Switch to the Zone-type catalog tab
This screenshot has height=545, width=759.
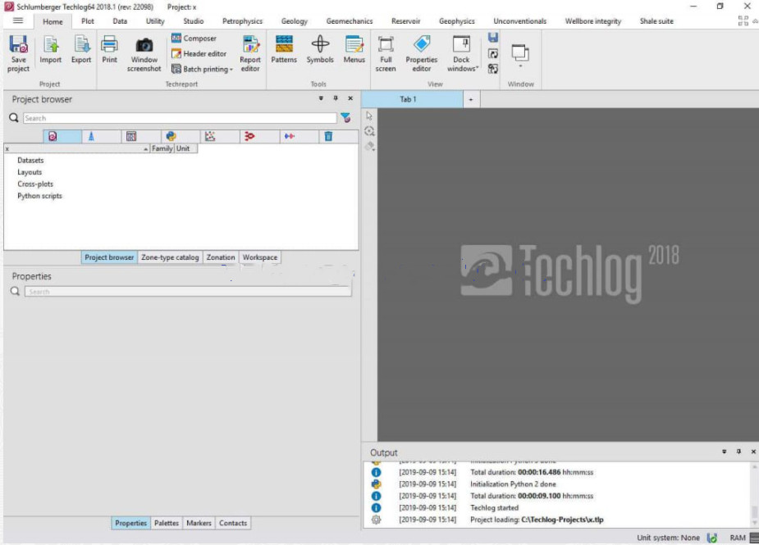(170, 257)
